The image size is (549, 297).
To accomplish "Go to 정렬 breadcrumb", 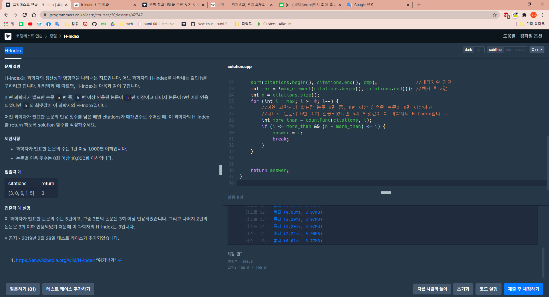I will 53,36.
